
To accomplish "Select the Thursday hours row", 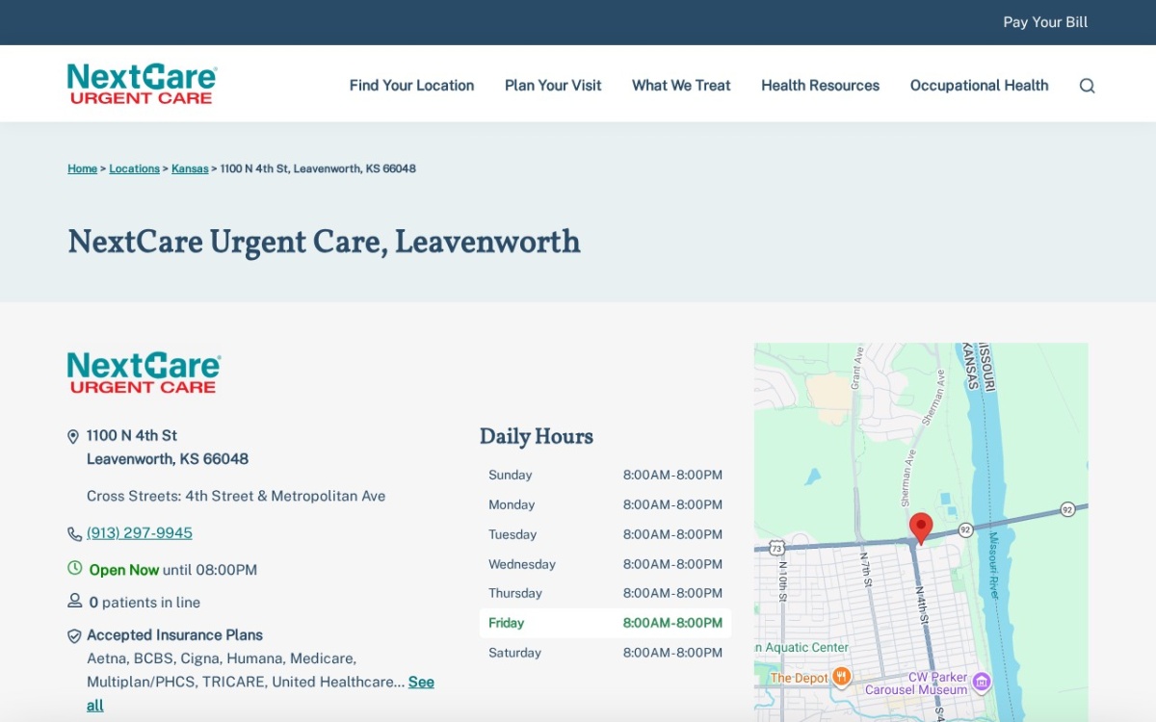I will pyautogui.click(x=605, y=593).
